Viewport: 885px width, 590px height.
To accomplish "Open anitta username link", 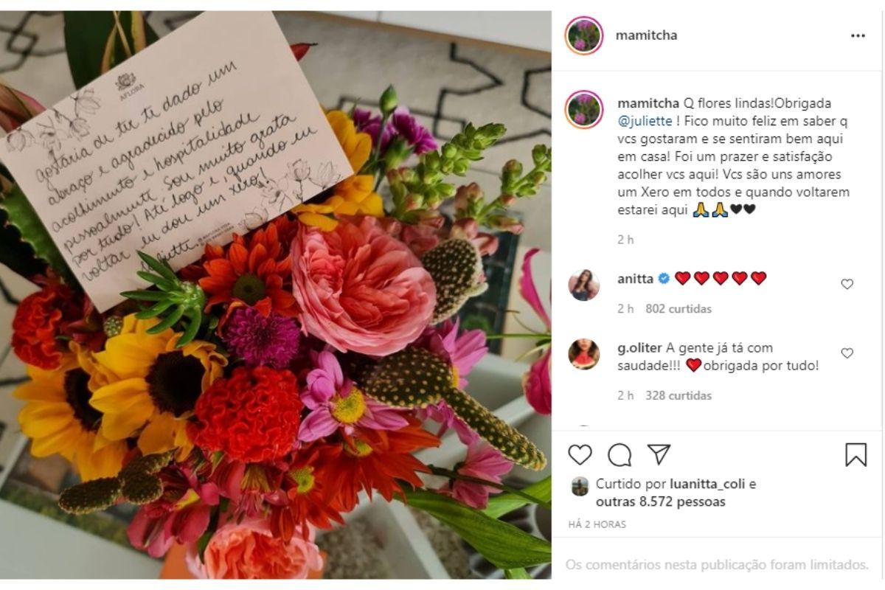I will tap(635, 279).
